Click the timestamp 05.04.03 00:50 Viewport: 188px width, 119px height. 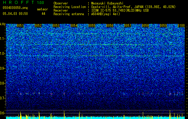pyautogui.click(x=15, y=14)
